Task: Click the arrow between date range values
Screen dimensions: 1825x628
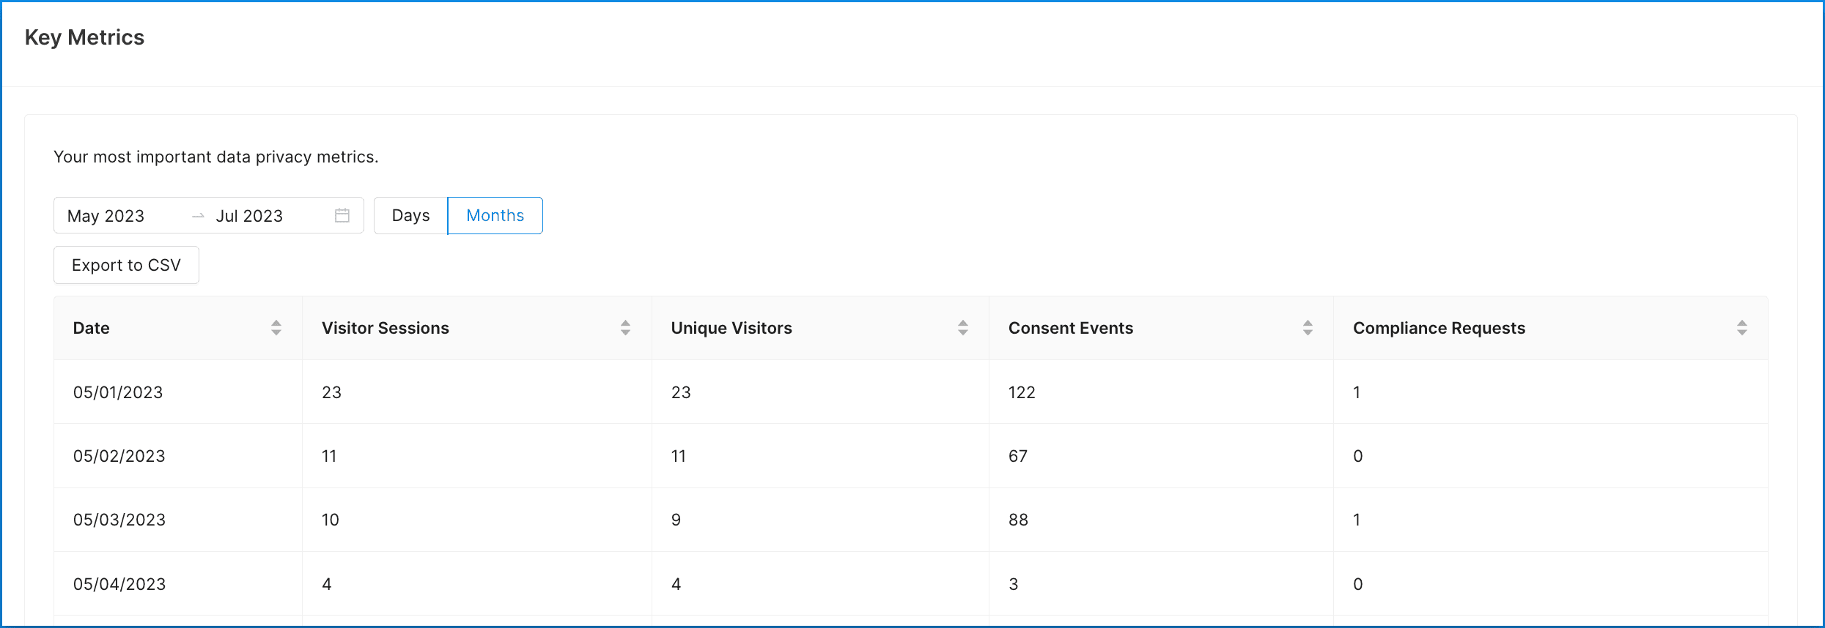Action: [198, 216]
